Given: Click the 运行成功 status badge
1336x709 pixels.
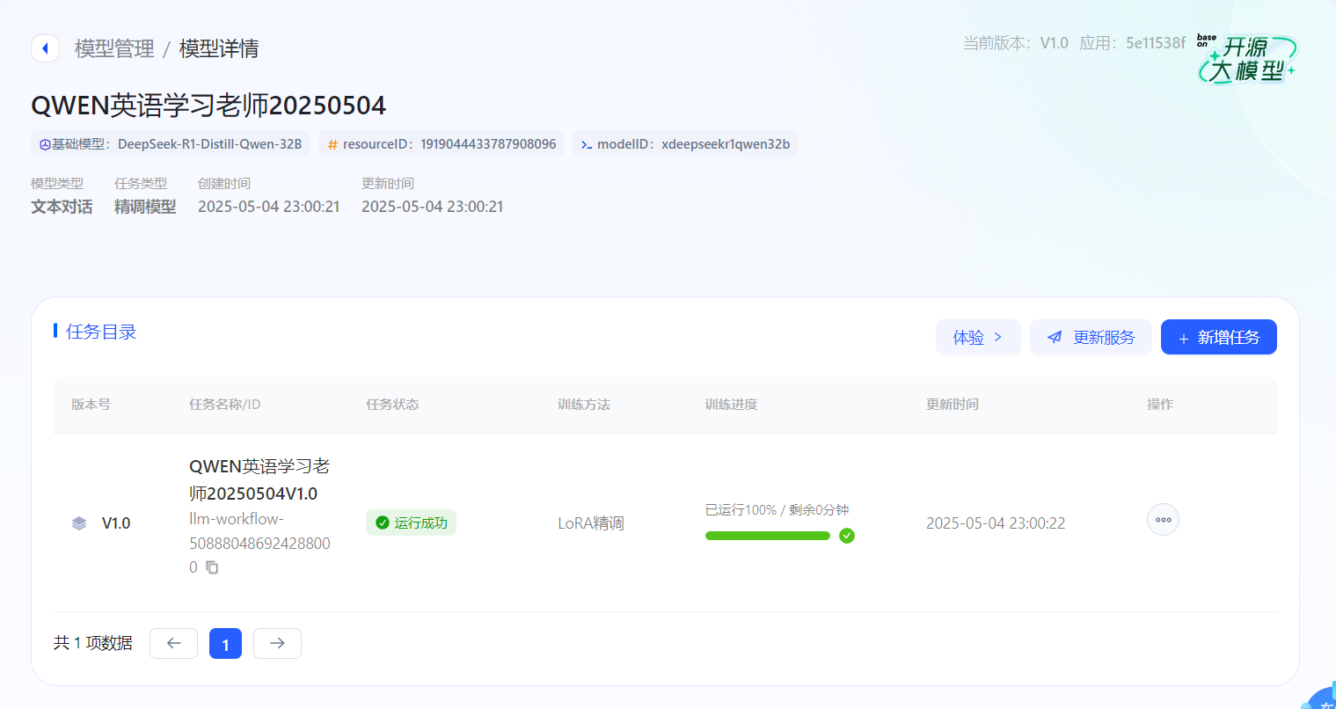Looking at the screenshot, I should 411,523.
